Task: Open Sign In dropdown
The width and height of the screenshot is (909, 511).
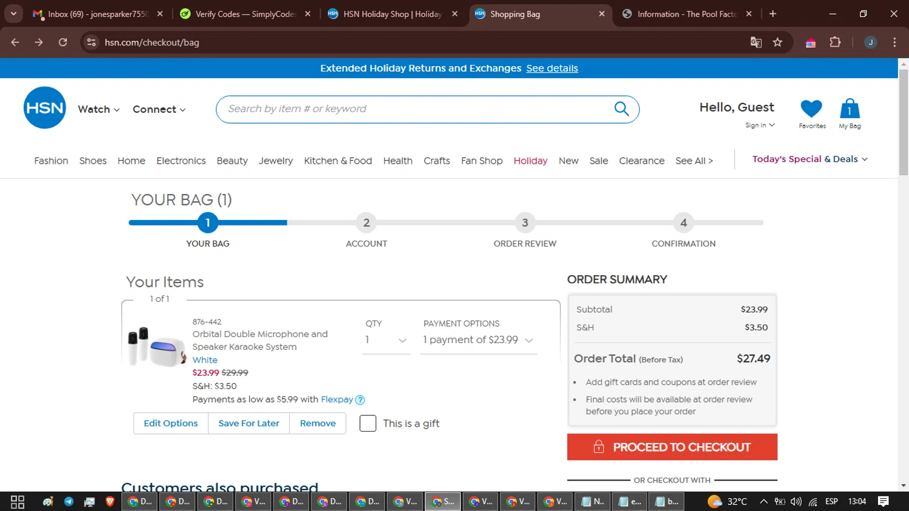Action: tap(760, 125)
